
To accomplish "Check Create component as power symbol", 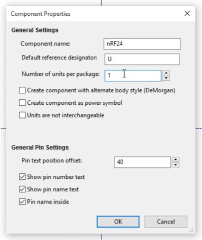I will click(x=22, y=103).
